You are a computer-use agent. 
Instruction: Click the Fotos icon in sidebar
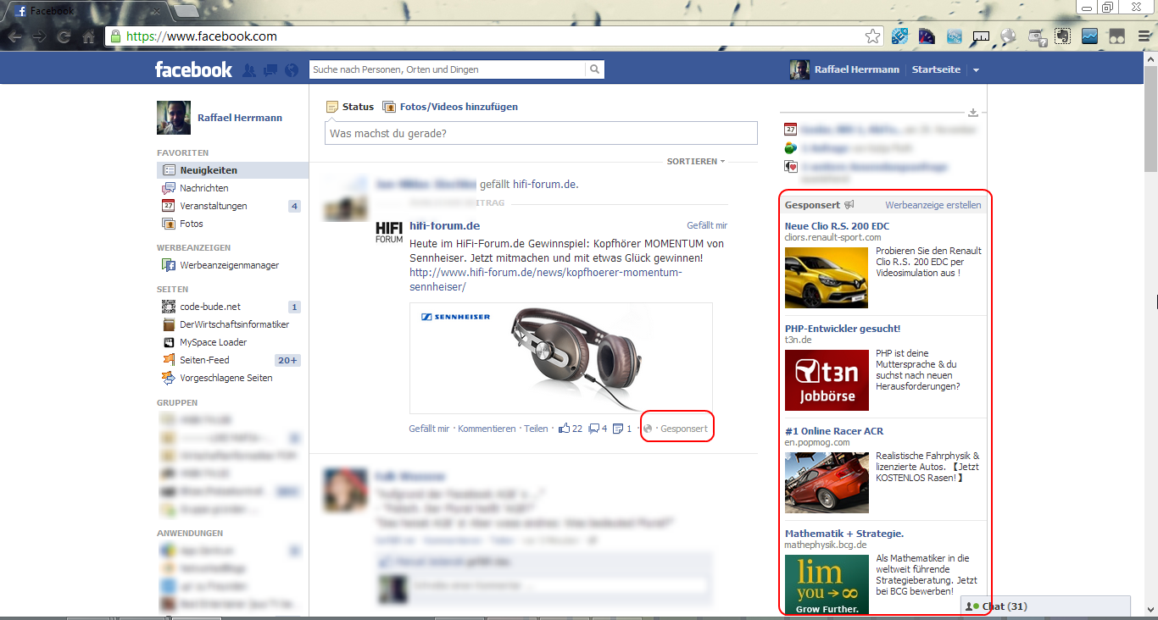pyautogui.click(x=168, y=224)
